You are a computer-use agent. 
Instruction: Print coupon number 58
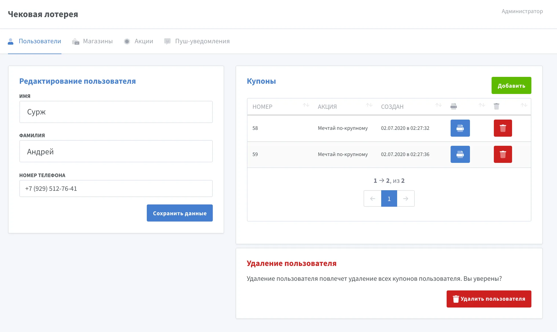[x=460, y=128]
